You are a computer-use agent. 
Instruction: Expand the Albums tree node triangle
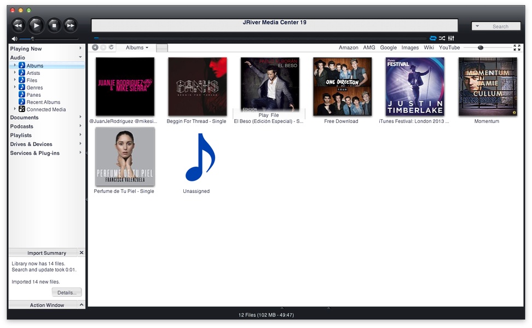(x=15, y=65)
